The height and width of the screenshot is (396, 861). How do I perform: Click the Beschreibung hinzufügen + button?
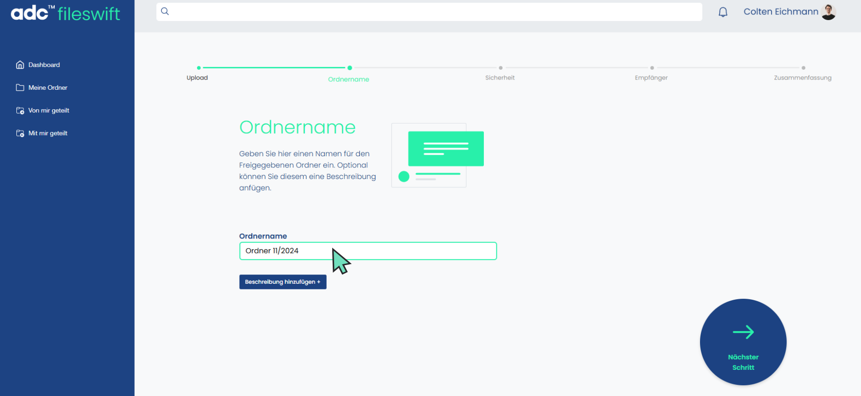pyautogui.click(x=283, y=282)
